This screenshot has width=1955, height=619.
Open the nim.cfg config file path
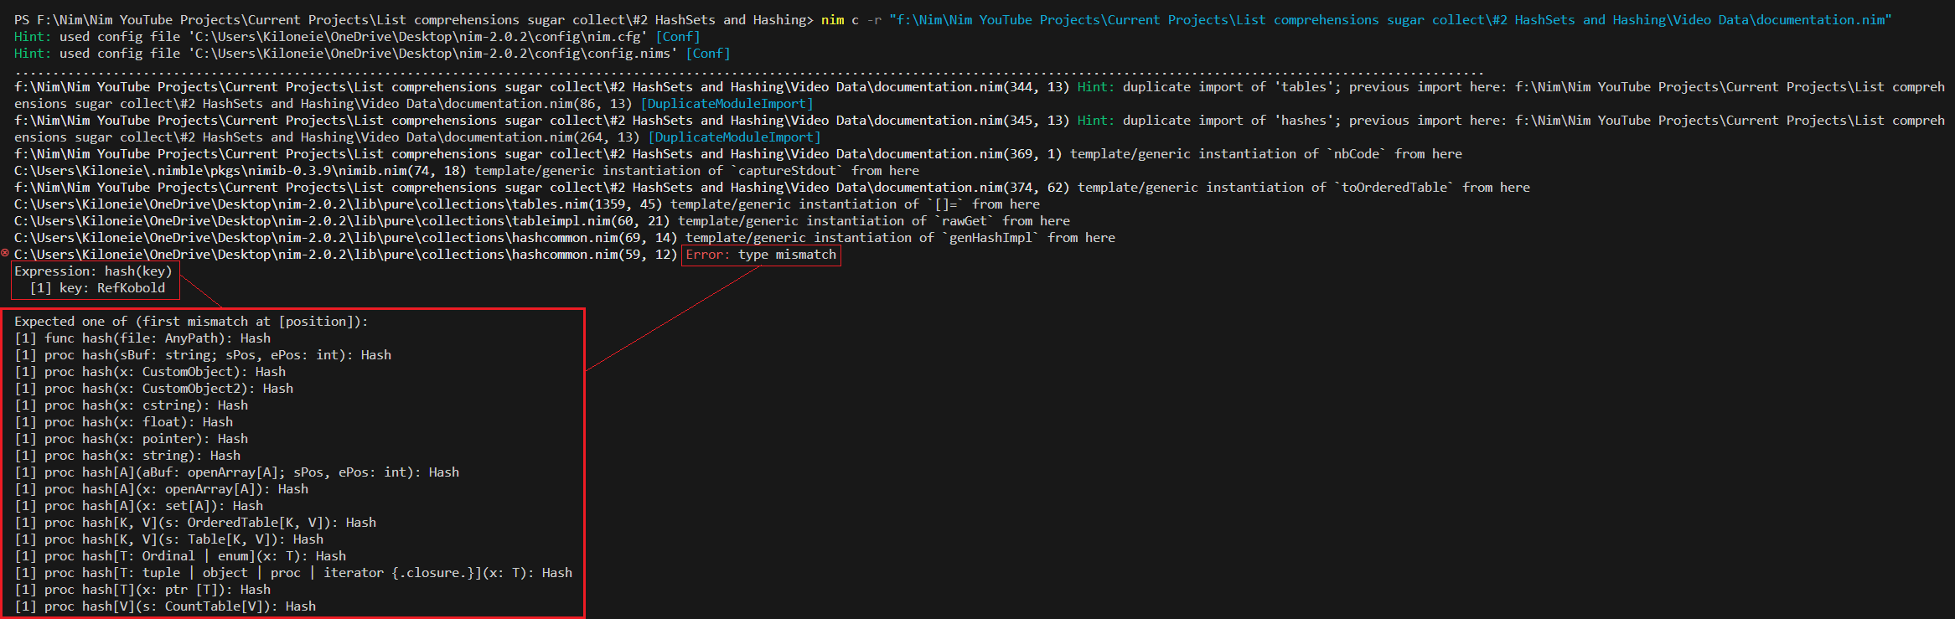click(x=416, y=37)
